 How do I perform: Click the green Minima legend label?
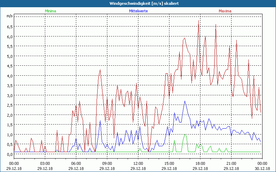point(50,11)
